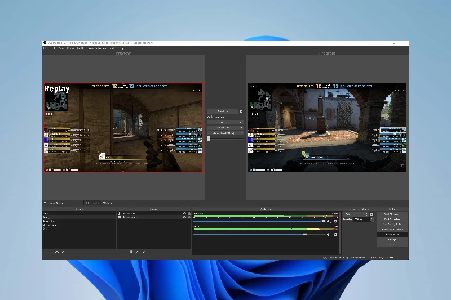Select Replay Text source row
Screen dimensions: 451x300
tap(154, 213)
